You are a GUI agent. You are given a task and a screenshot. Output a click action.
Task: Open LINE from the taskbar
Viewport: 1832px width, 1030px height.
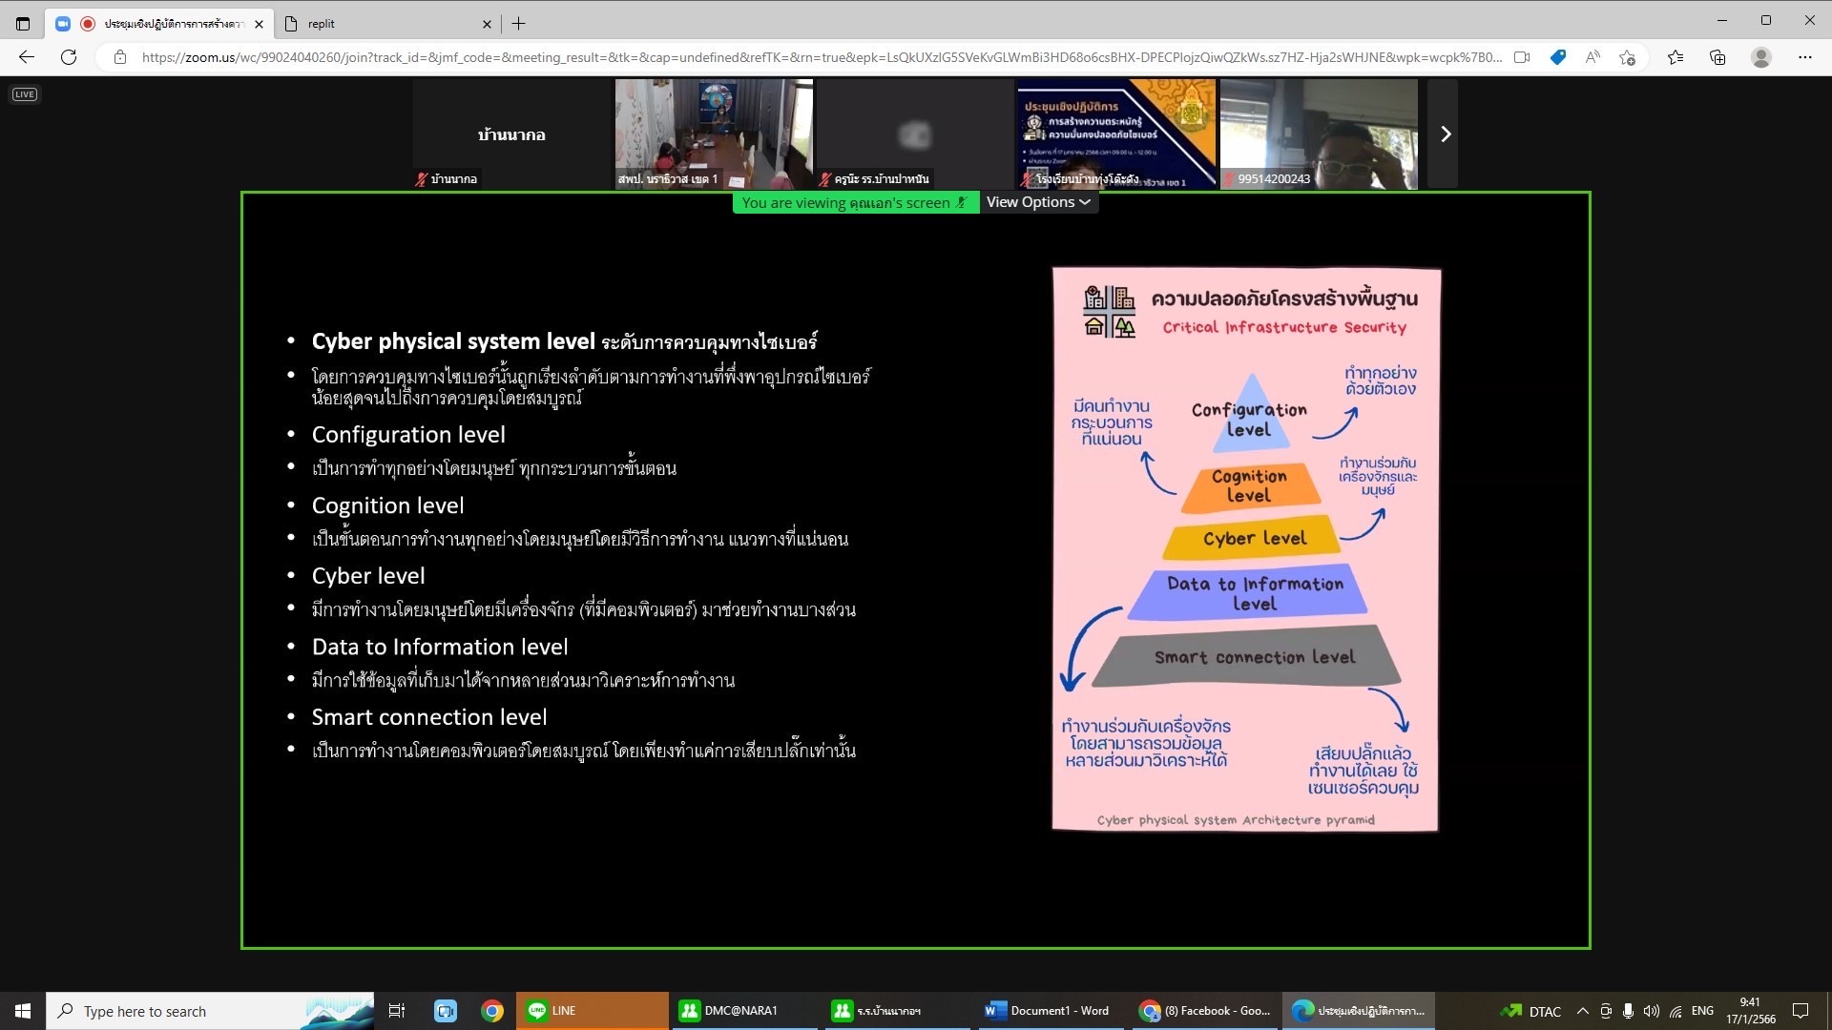pos(592,1011)
